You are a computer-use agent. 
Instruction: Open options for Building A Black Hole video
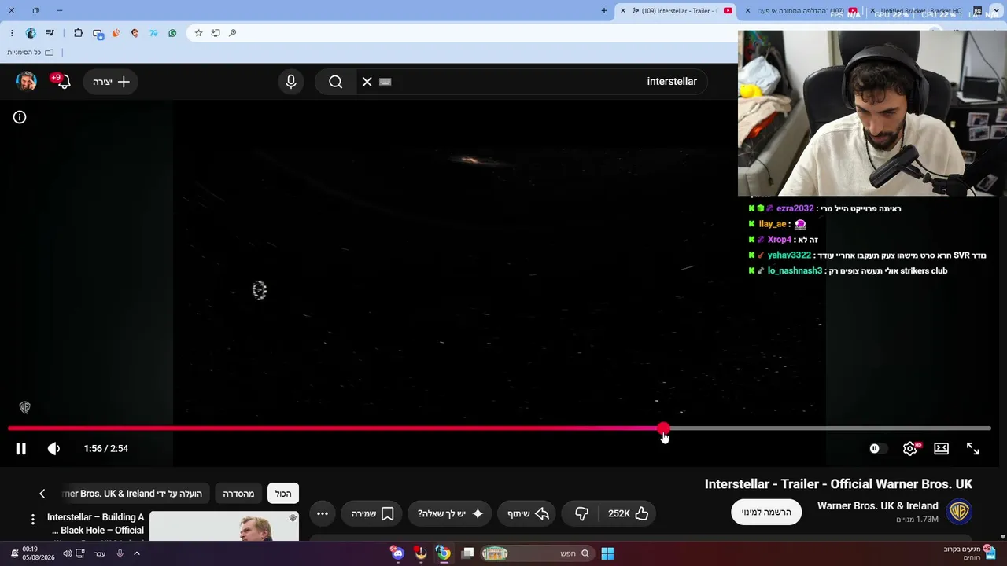pos(32,519)
